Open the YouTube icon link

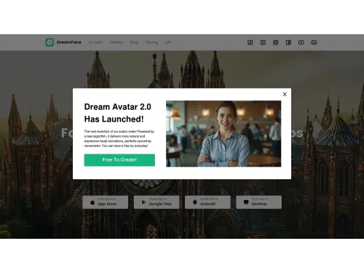[301, 42]
